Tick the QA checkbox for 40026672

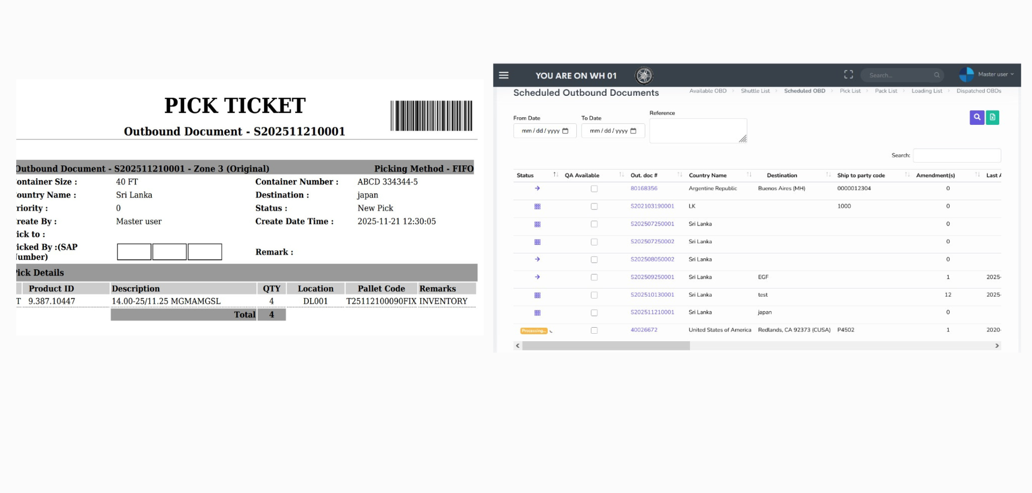coord(594,330)
